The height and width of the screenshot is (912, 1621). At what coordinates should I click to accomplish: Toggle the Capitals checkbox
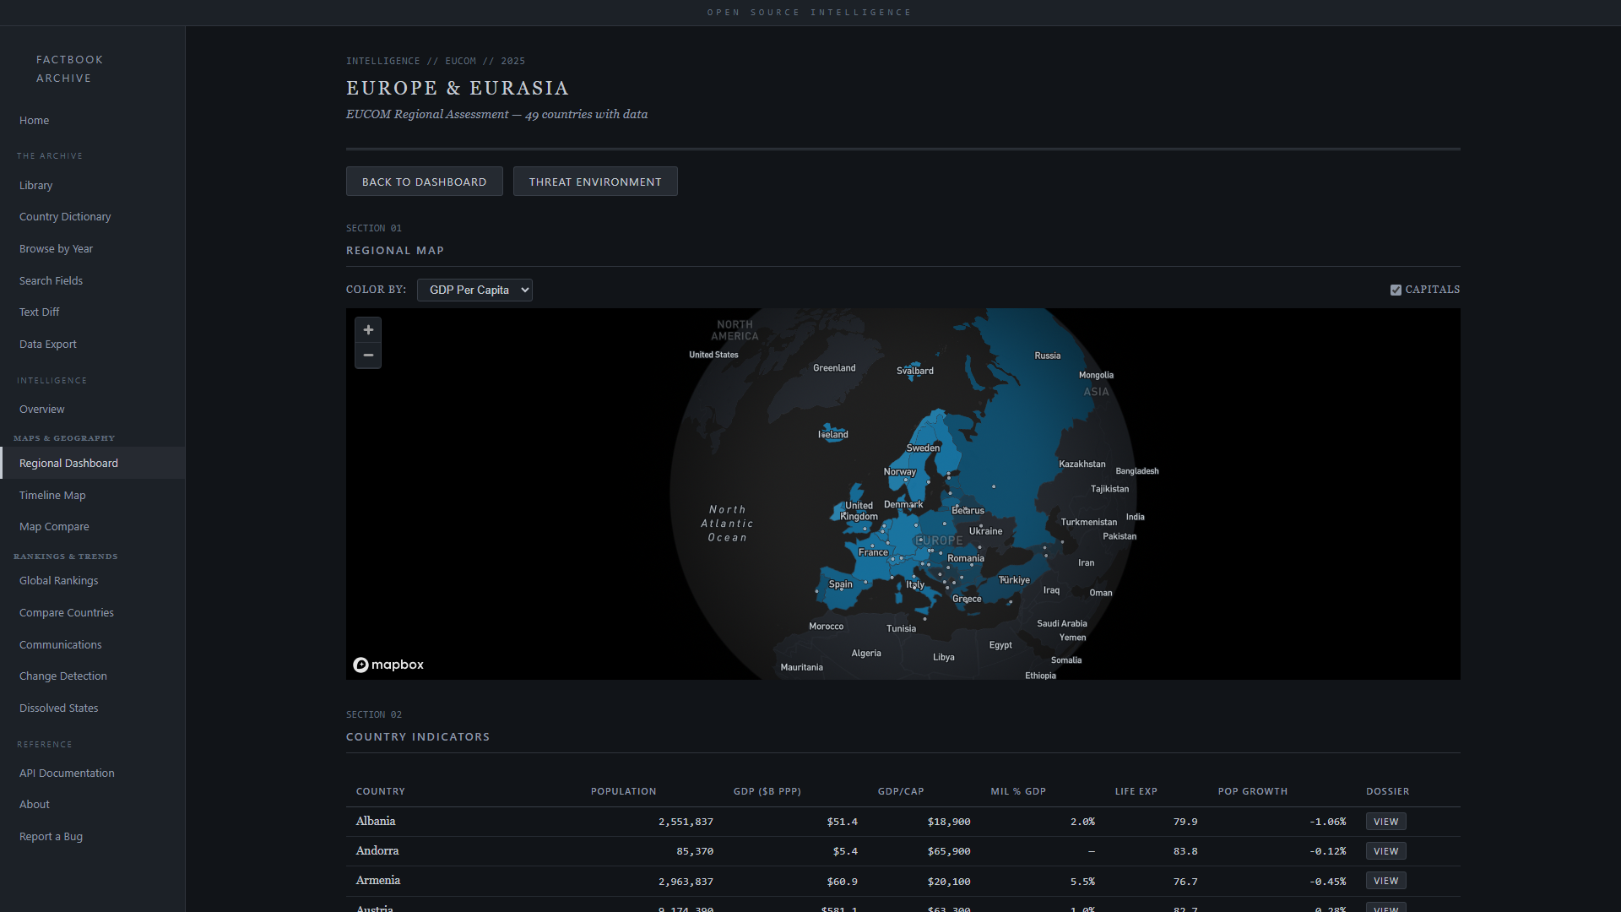pos(1396,290)
